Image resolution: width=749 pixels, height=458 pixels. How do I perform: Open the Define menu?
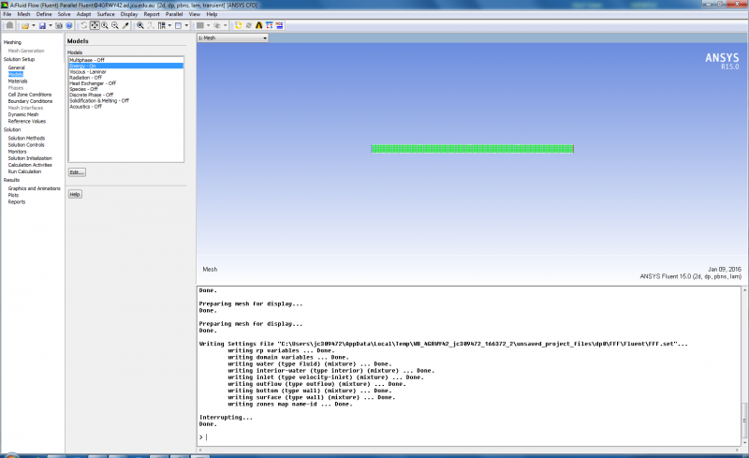(44, 14)
